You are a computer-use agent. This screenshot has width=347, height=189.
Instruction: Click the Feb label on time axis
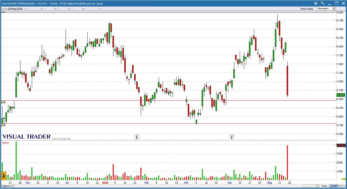146,183
